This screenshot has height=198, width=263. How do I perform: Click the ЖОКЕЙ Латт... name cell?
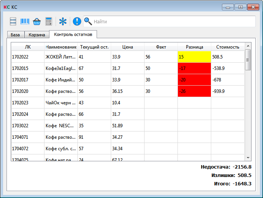(x=61, y=57)
